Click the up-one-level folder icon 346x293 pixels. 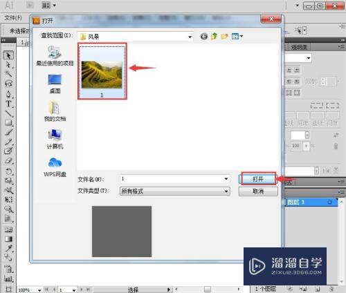pos(215,36)
